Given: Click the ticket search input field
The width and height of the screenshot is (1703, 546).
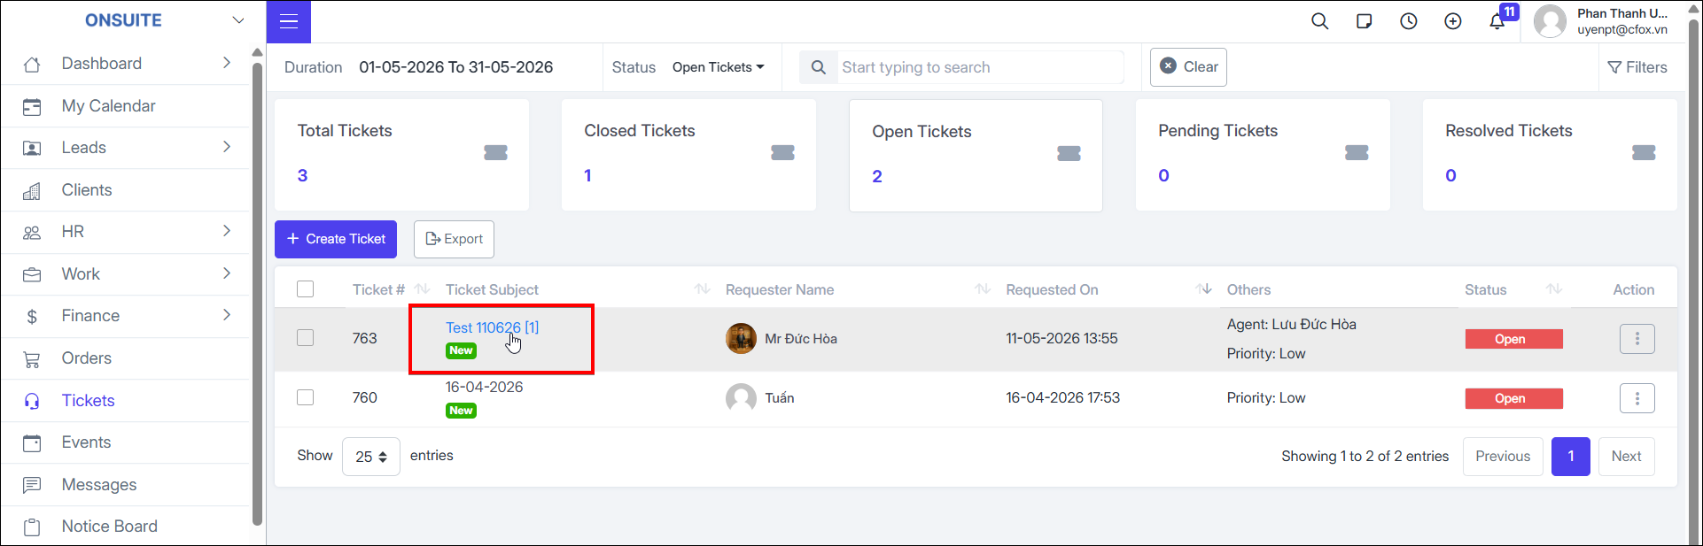Looking at the screenshot, I should click(x=980, y=67).
